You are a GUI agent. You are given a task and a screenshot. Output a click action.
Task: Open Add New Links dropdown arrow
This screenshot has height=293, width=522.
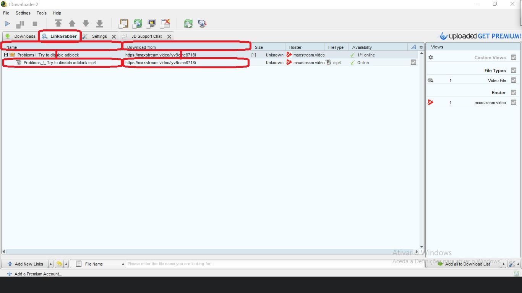[x=51, y=264]
